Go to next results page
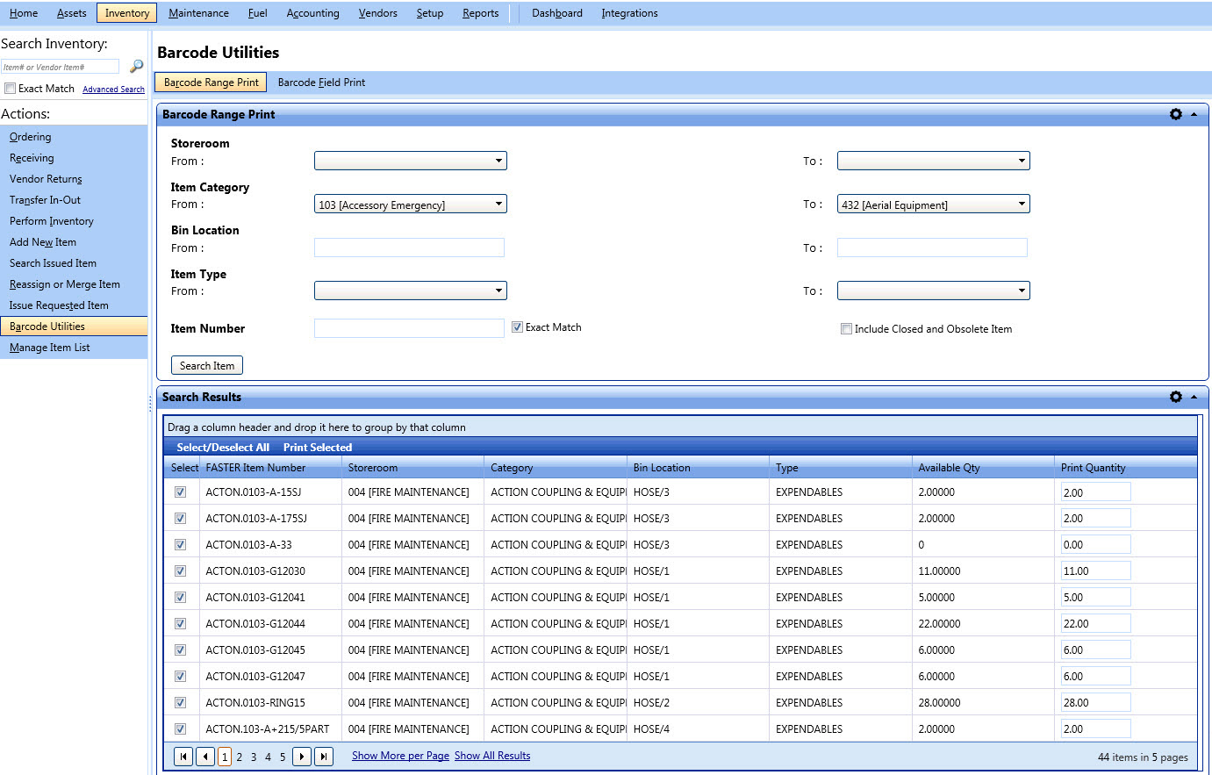The width and height of the screenshot is (1212, 775). [x=302, y=757]
